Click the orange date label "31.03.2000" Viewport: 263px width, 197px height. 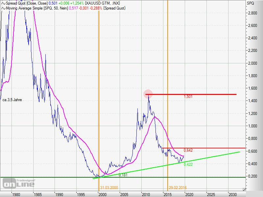point(109,187)
